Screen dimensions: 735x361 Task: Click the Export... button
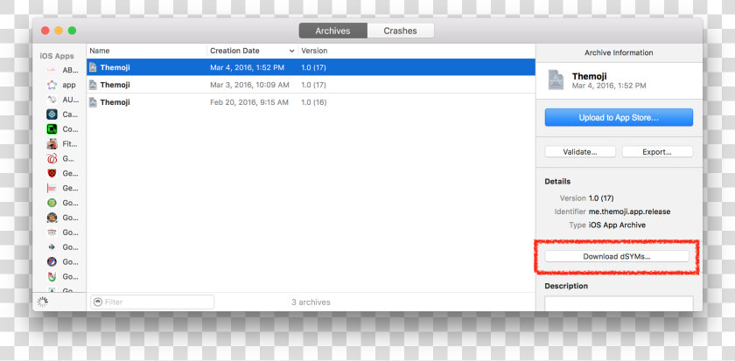(657, 152)
